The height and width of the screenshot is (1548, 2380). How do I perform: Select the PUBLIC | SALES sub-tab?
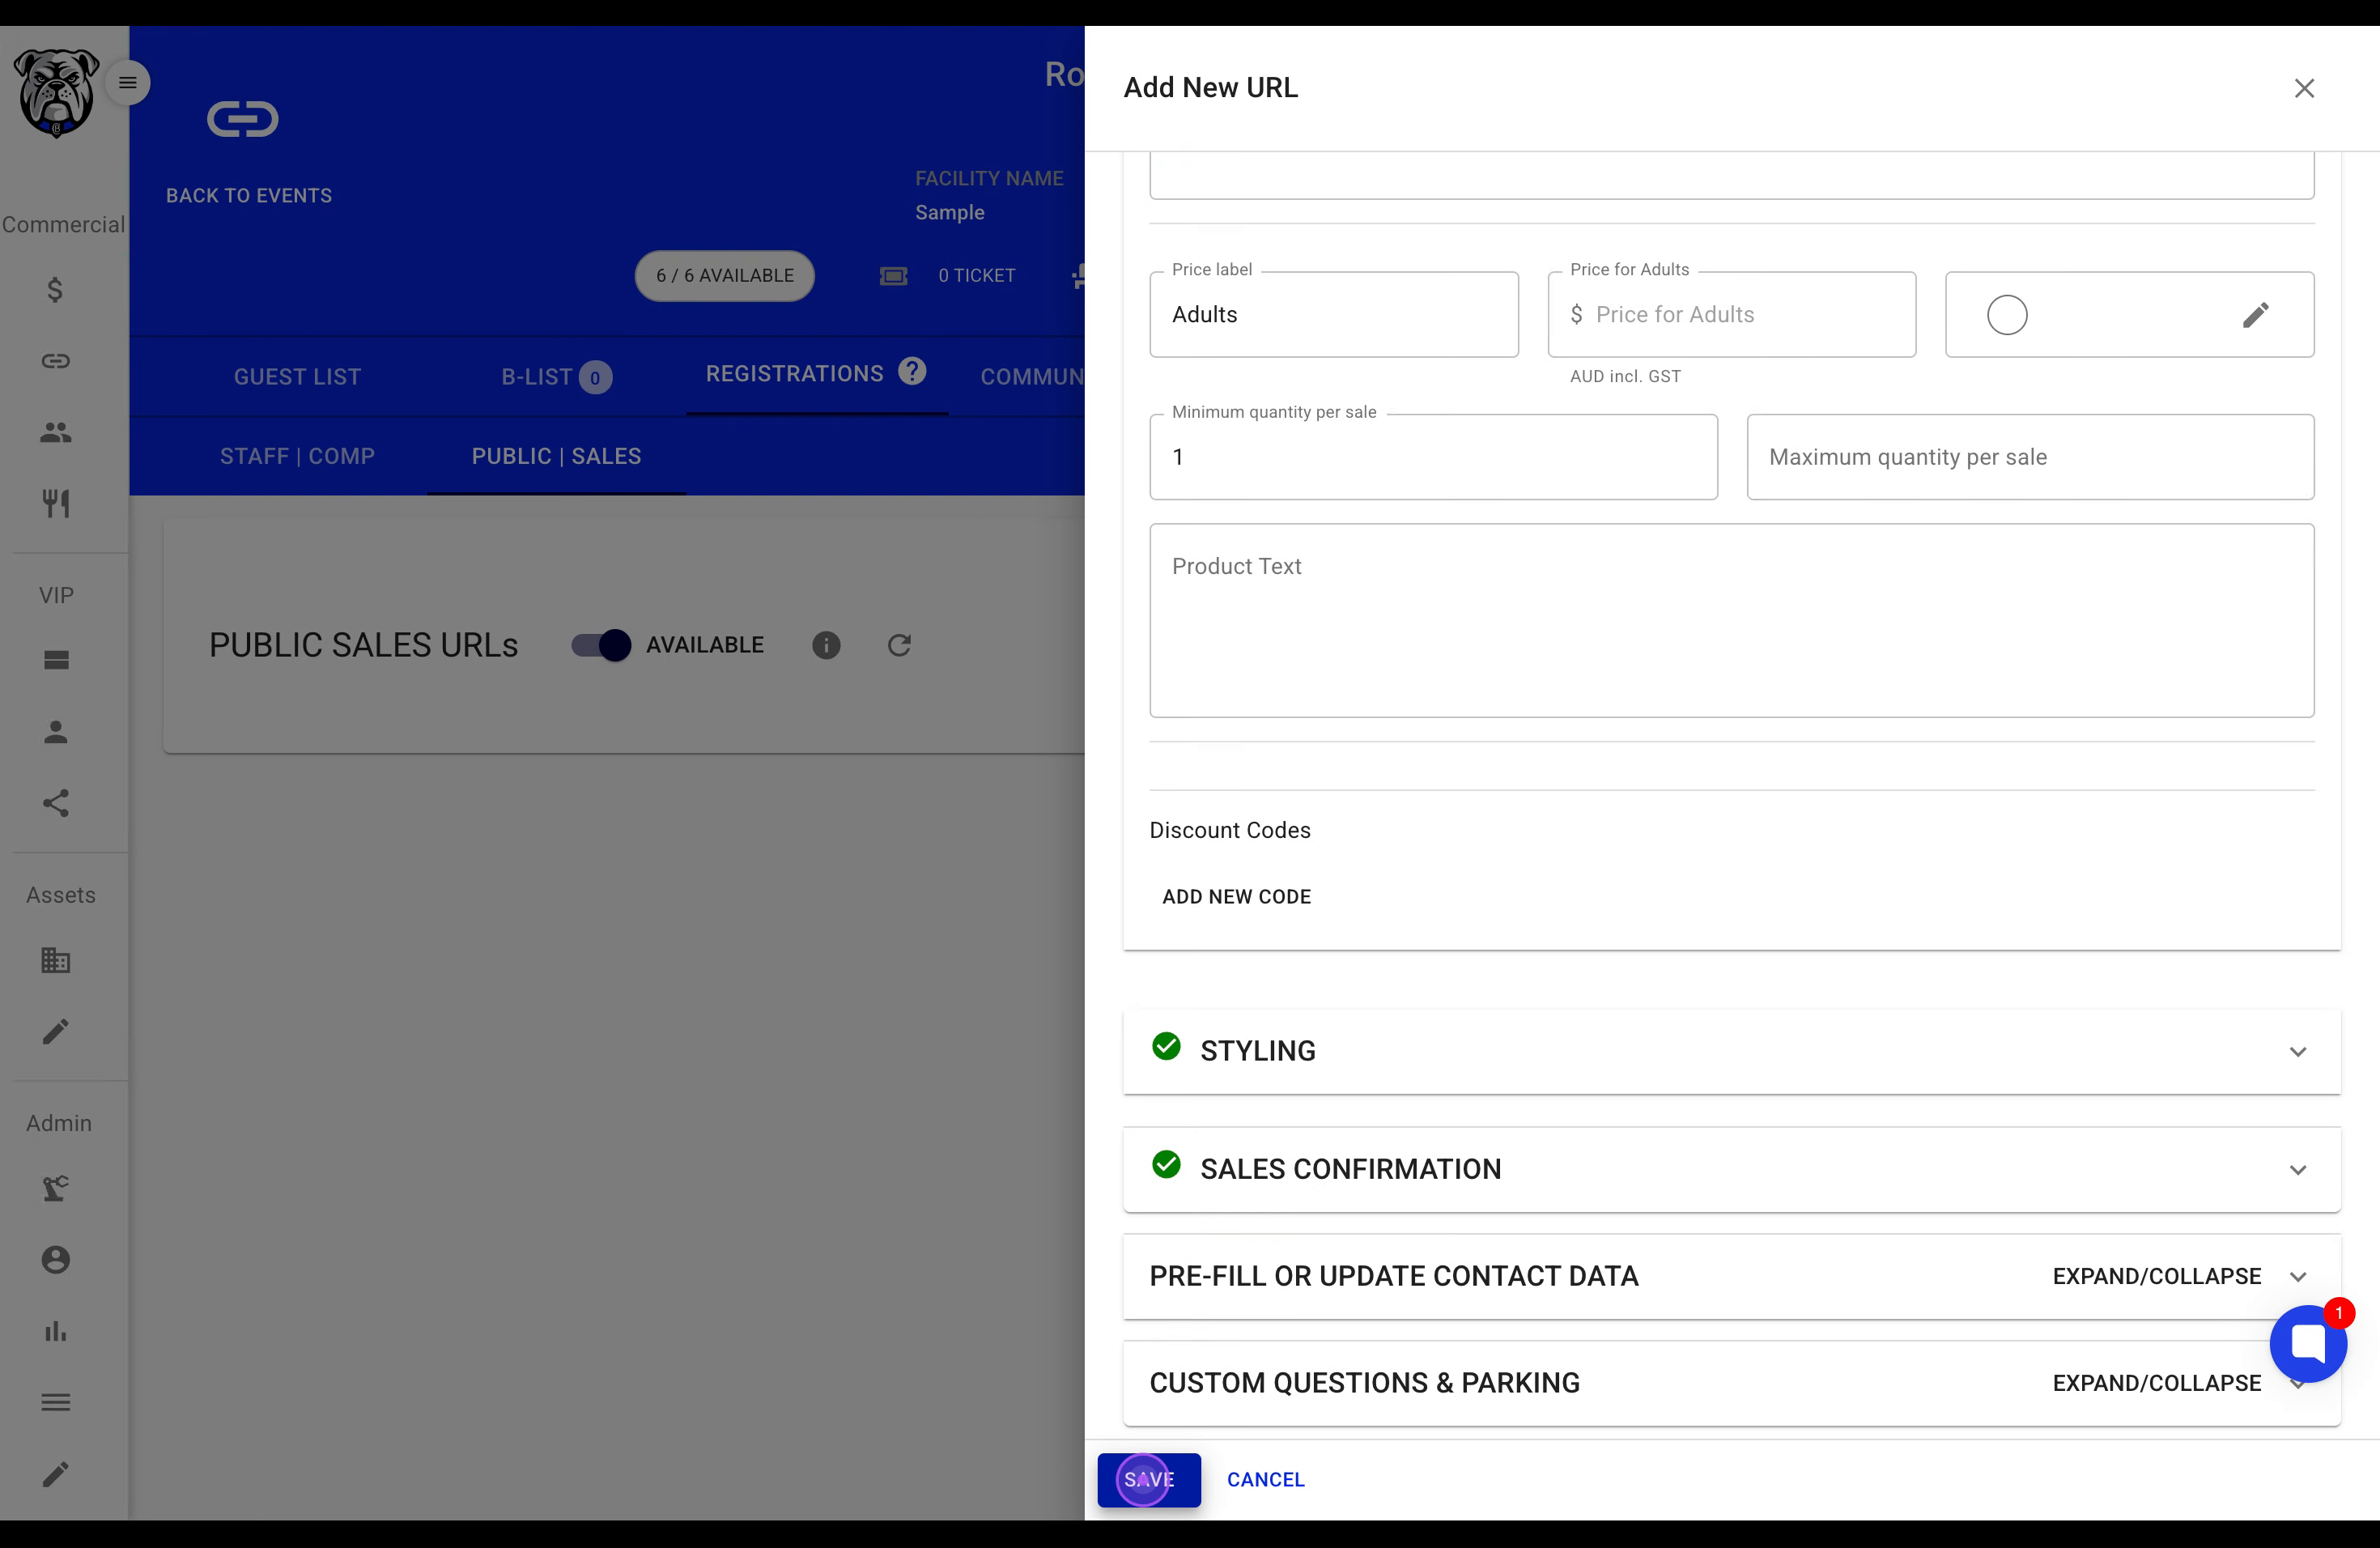pyautogui.click(x=556, y=456)
